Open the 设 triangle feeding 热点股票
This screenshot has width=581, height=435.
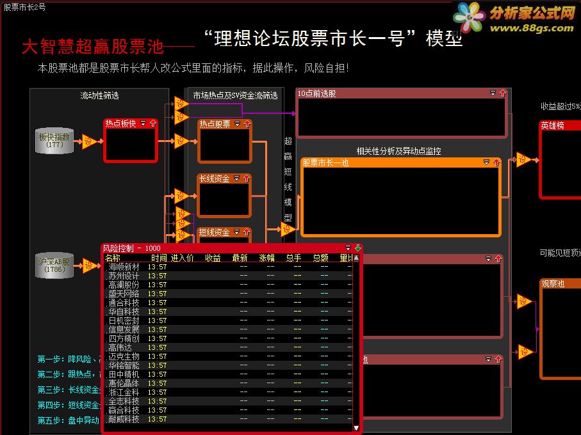pyautogui.click(x=181, y=141)
